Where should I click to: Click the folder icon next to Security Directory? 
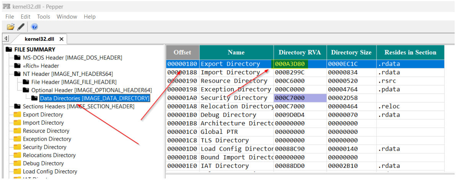(x=17, y=147)
